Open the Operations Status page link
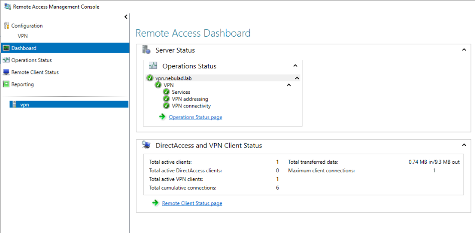This screenshot has height=233, width=475. tap(196, 117)
